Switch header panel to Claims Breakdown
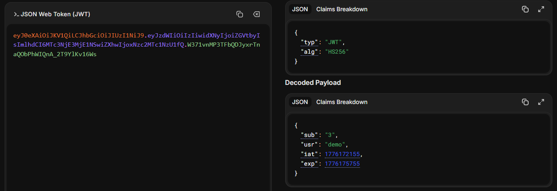 point(342,9)
